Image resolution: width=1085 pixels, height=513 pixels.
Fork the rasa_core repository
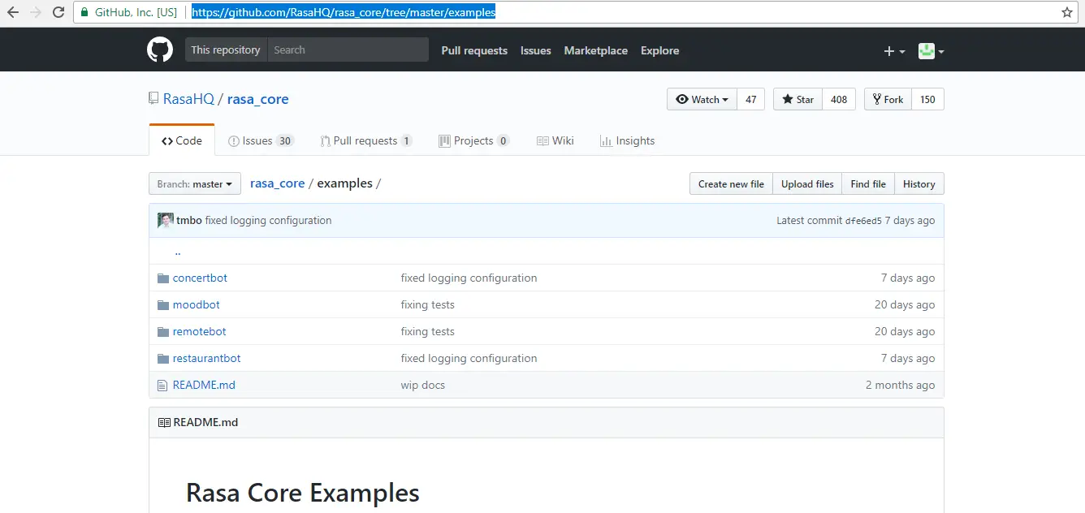point(888,99)
